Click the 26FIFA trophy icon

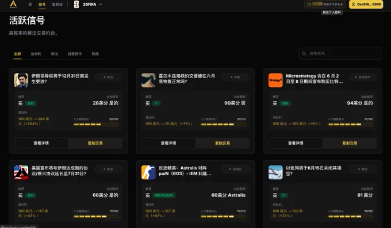pyautogui.click(x=76, y=4)
